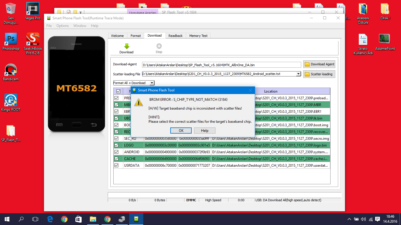Click taskbar search magnifier icon
This screenshot has height=225, width=401.
pyautogui.click(x=21, y=219)
